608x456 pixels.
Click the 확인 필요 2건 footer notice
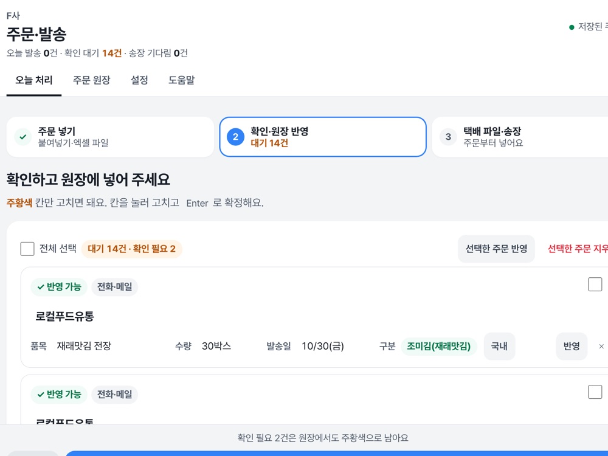click(323, 438)
